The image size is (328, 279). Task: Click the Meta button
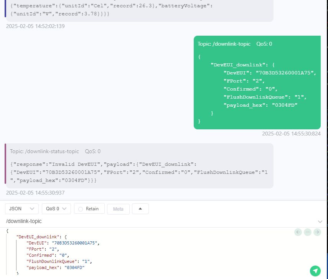click(x=118, y=209)
